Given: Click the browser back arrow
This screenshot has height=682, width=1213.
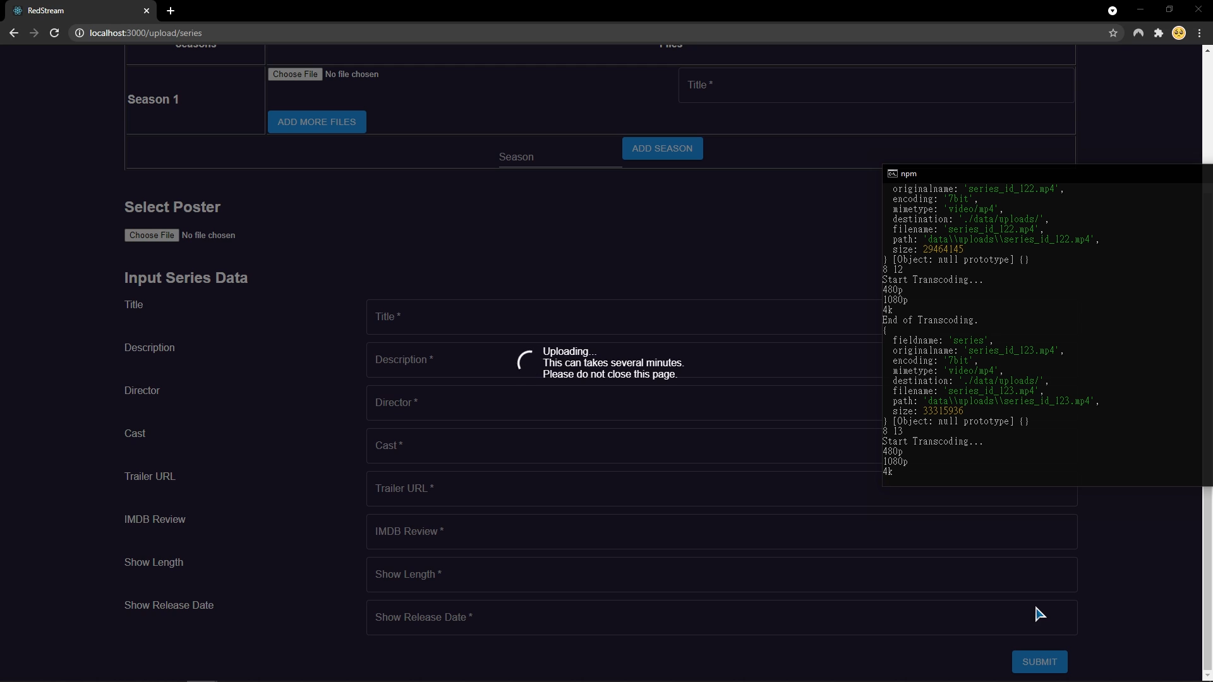Looking at the screenshot, I should (13, 33).
